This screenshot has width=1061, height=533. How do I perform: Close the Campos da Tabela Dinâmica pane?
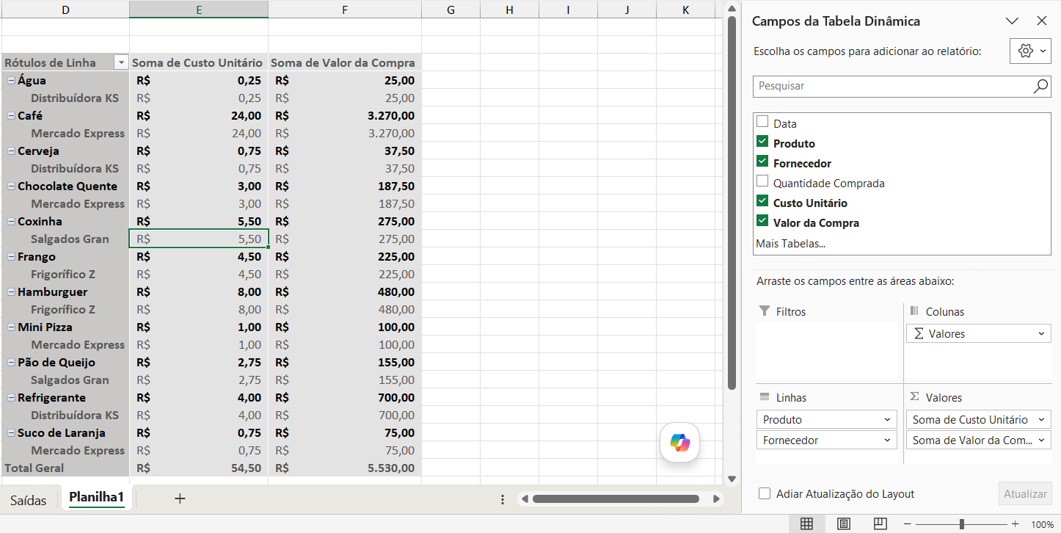coord(1041,21)
